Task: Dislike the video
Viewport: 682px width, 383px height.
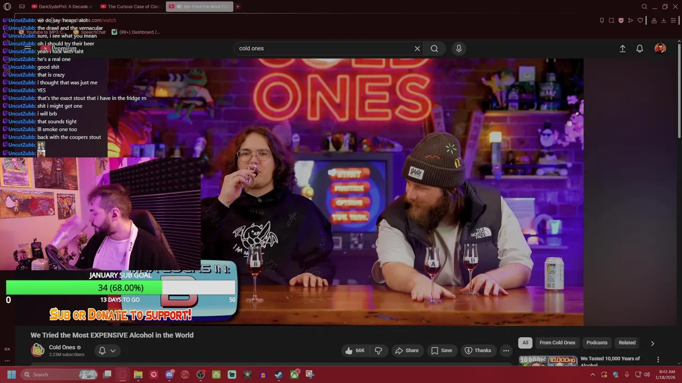Action: coord(379,351)
